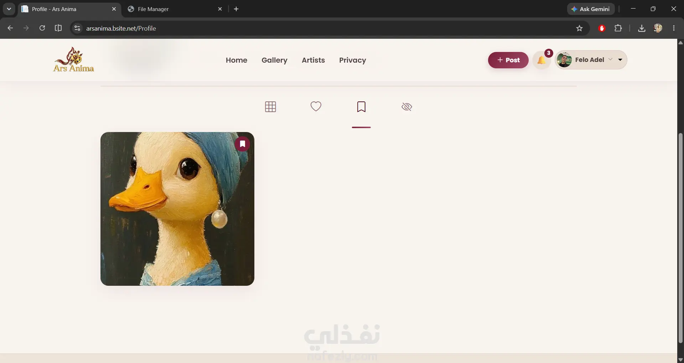Show liked artworks heart tab
684x363 pixels.
coord(316,106)
